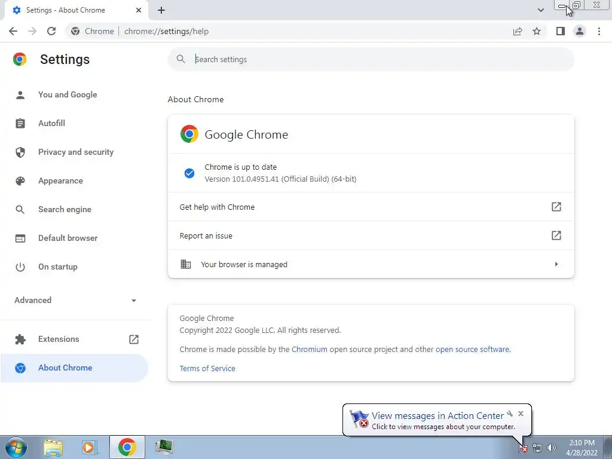
Task: Bookmark this tab with the star icon
Action: click(x=537, y=31)
